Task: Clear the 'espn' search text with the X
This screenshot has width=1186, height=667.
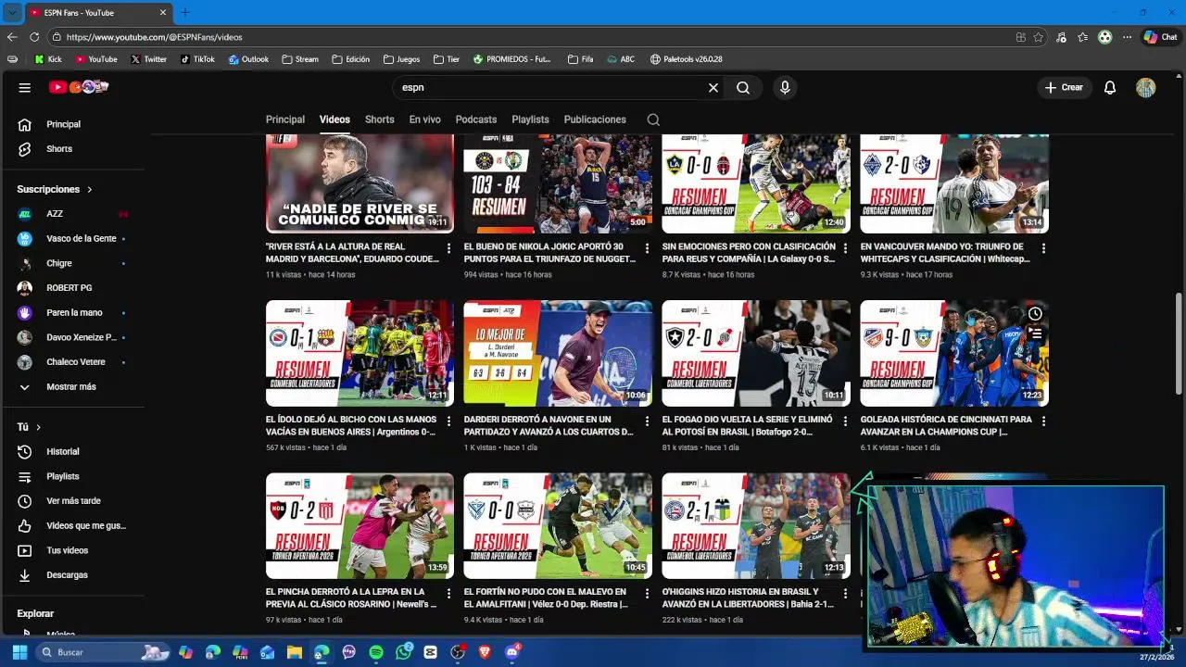Action: [713, 87]
